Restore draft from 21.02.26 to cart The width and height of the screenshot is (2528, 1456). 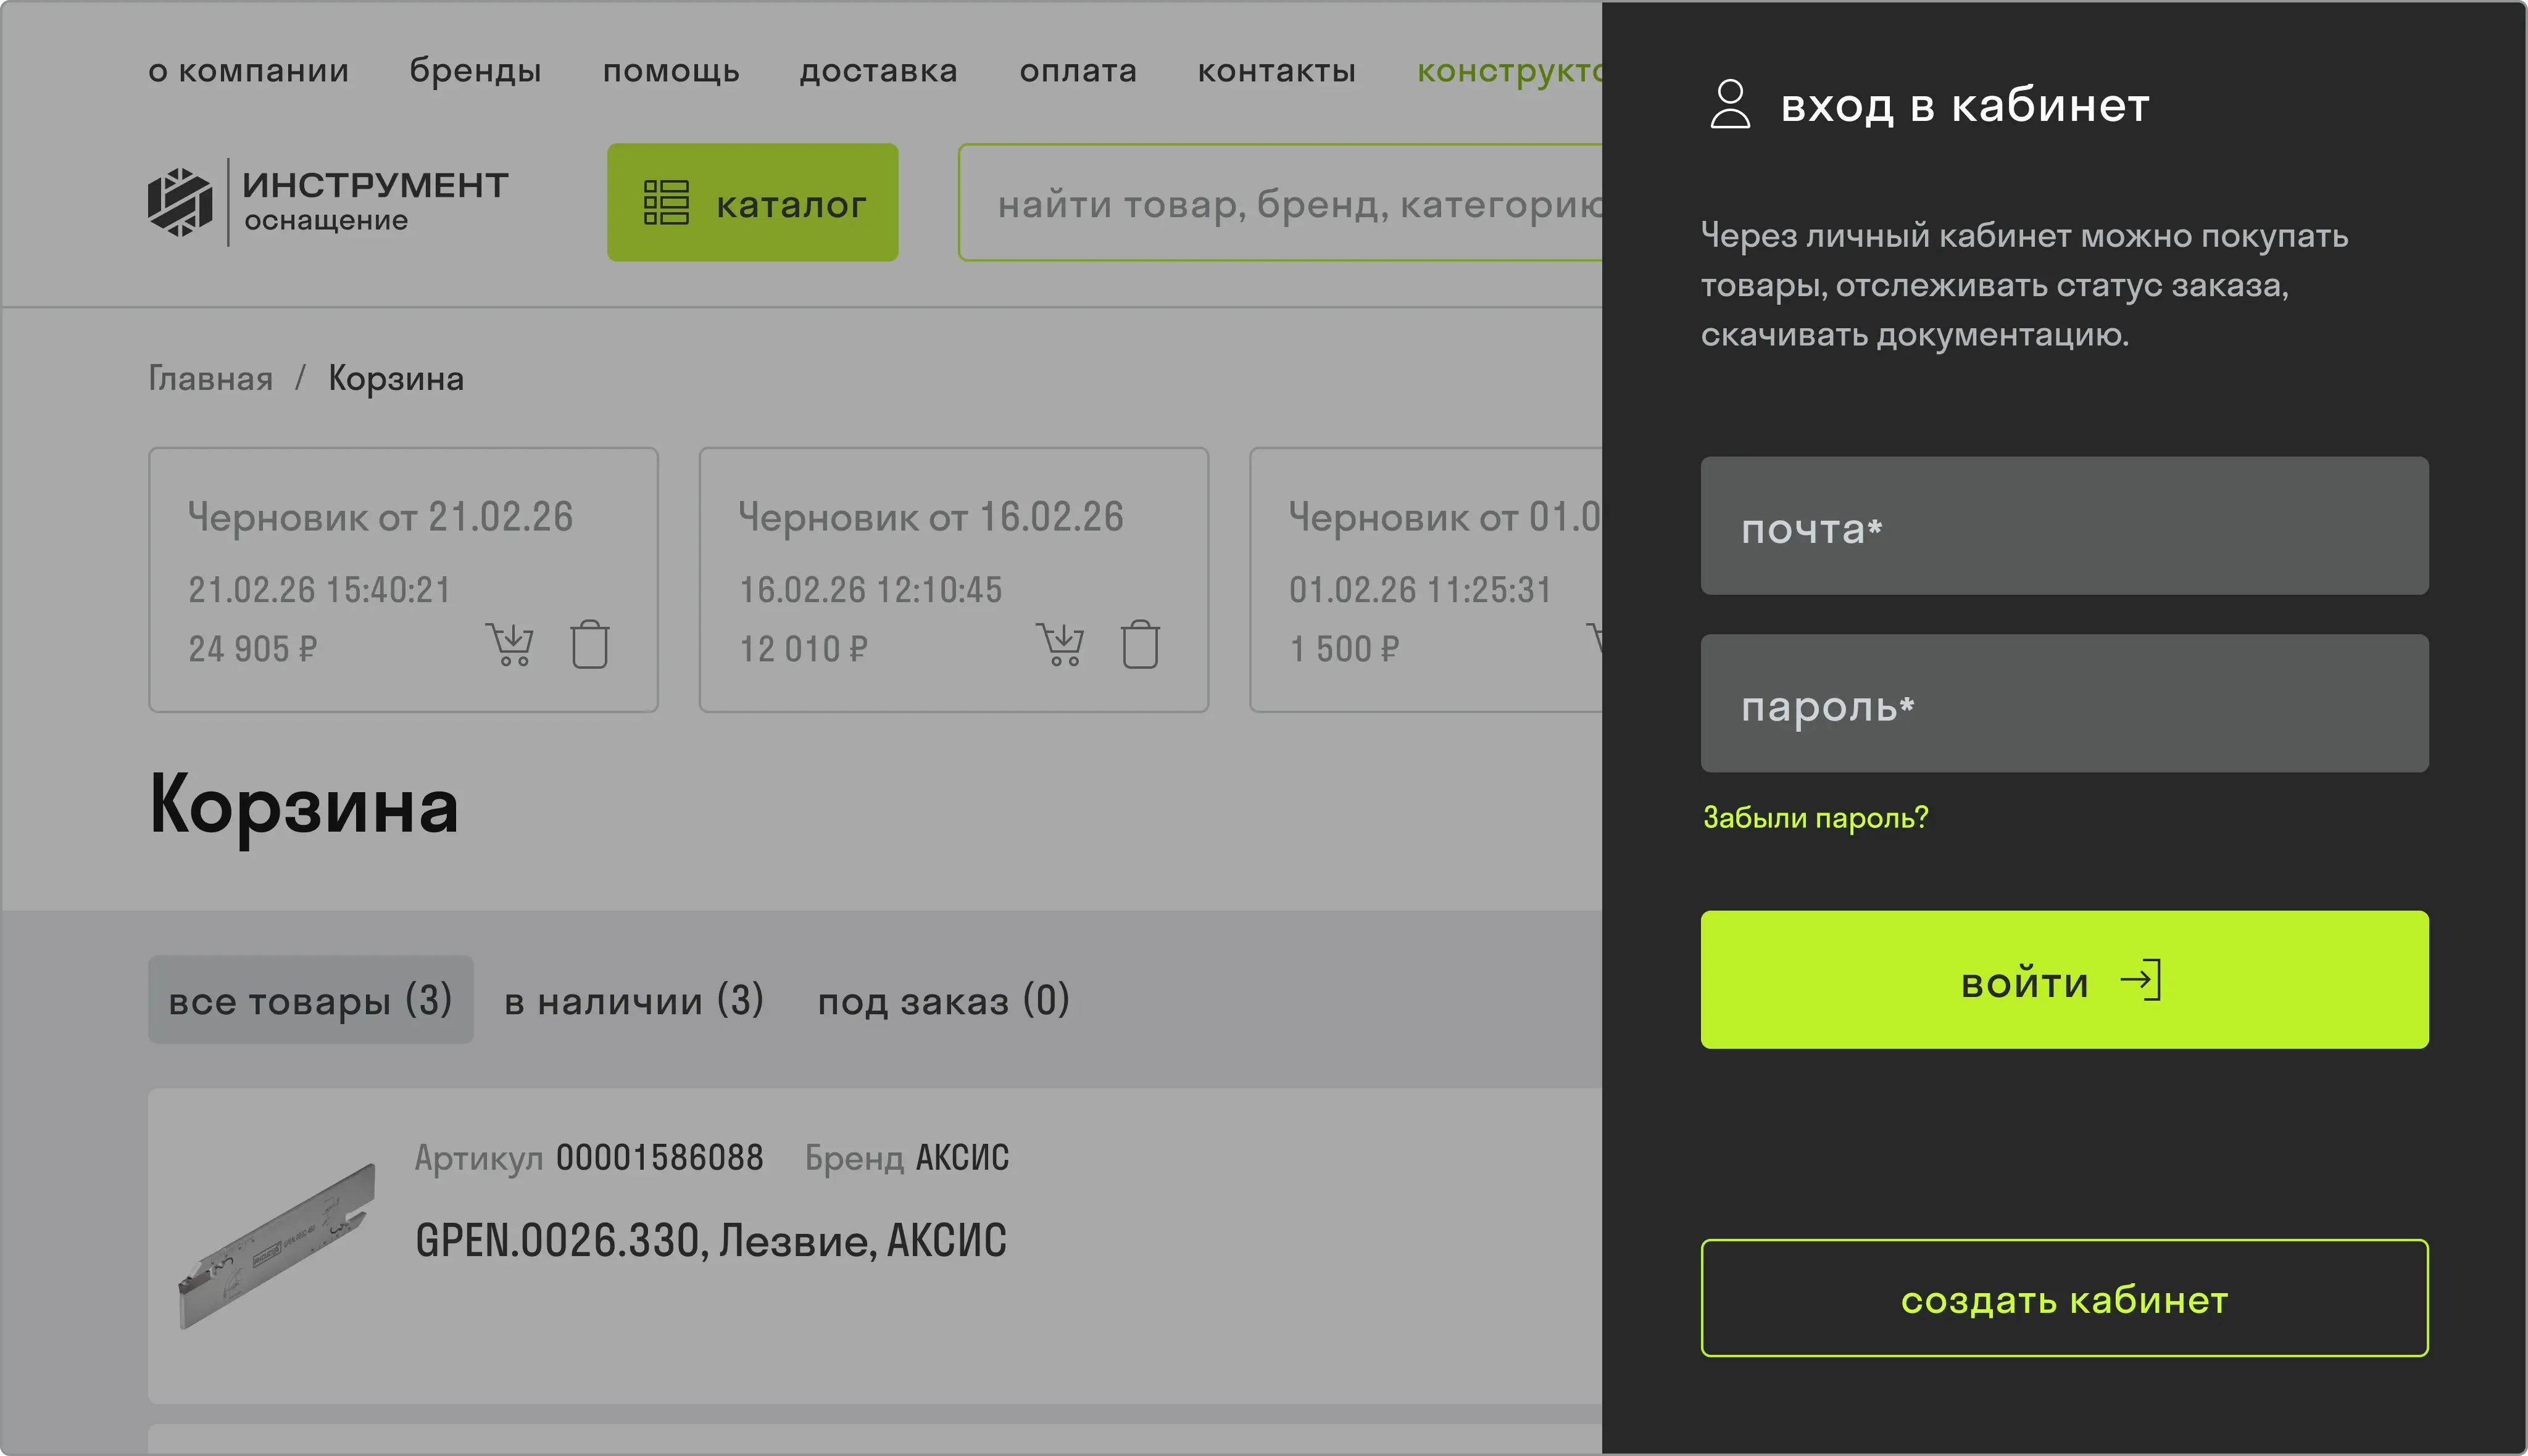(x=510, y=645)
